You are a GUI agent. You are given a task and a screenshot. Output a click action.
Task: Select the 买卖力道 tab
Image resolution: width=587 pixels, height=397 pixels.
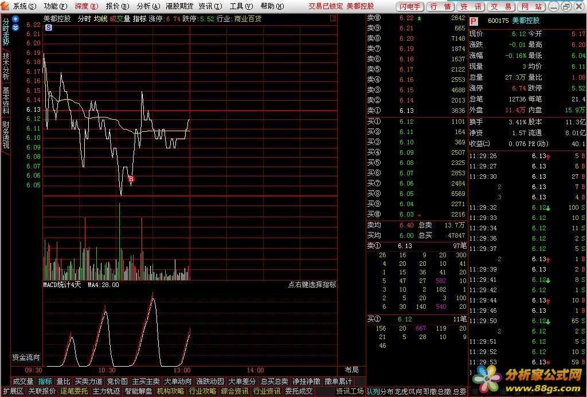[88, 382]
